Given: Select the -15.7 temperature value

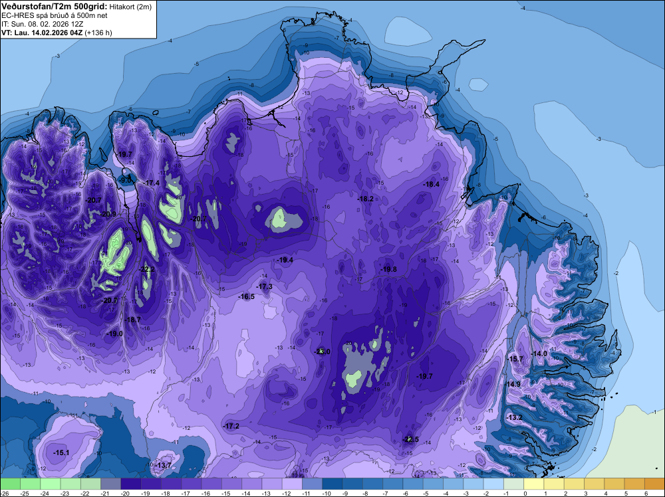Looking at the screenshot, I should click(x=515, y=359).
